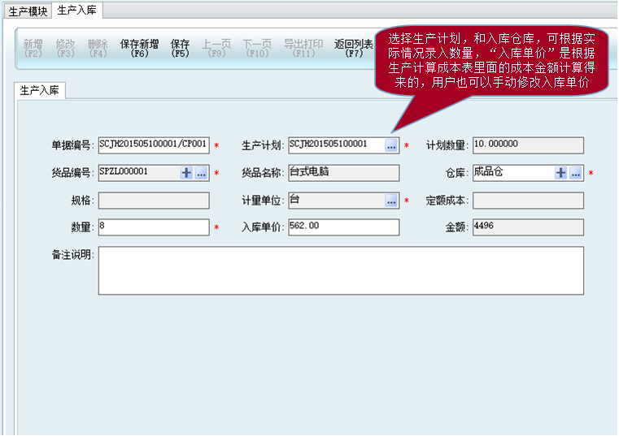Focus the 入库单价 input showing 562.00
619x436 pixels.
[344, 227]
